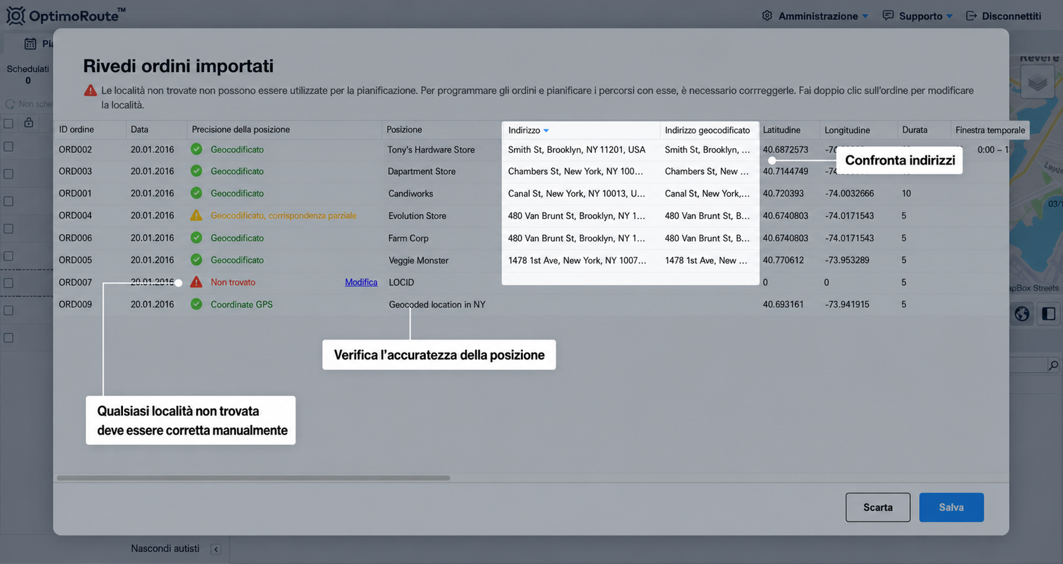Click the Veggie Monster position cell

point(419,260)
